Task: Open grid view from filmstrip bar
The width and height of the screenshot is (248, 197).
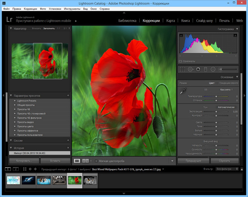Action: (x=25, y=169)
